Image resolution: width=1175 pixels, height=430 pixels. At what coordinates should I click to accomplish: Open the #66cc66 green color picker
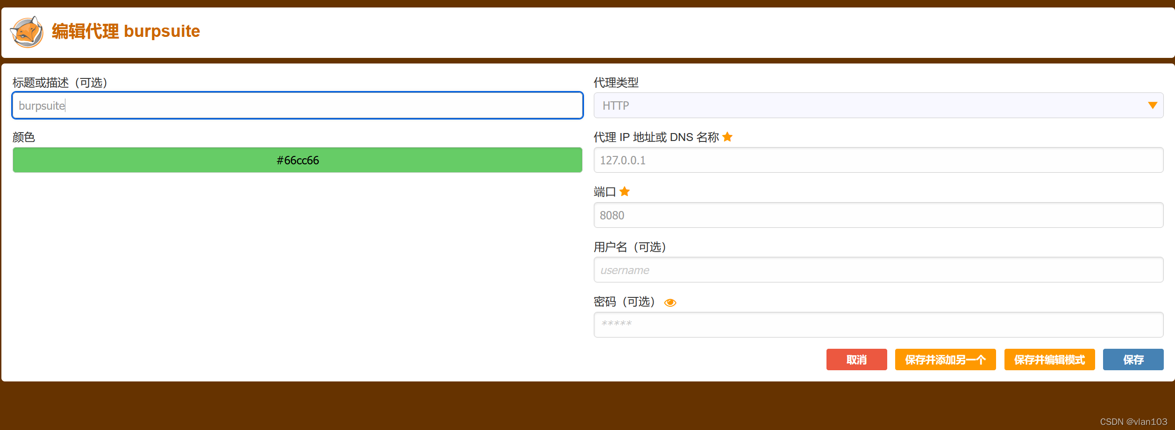298,160
